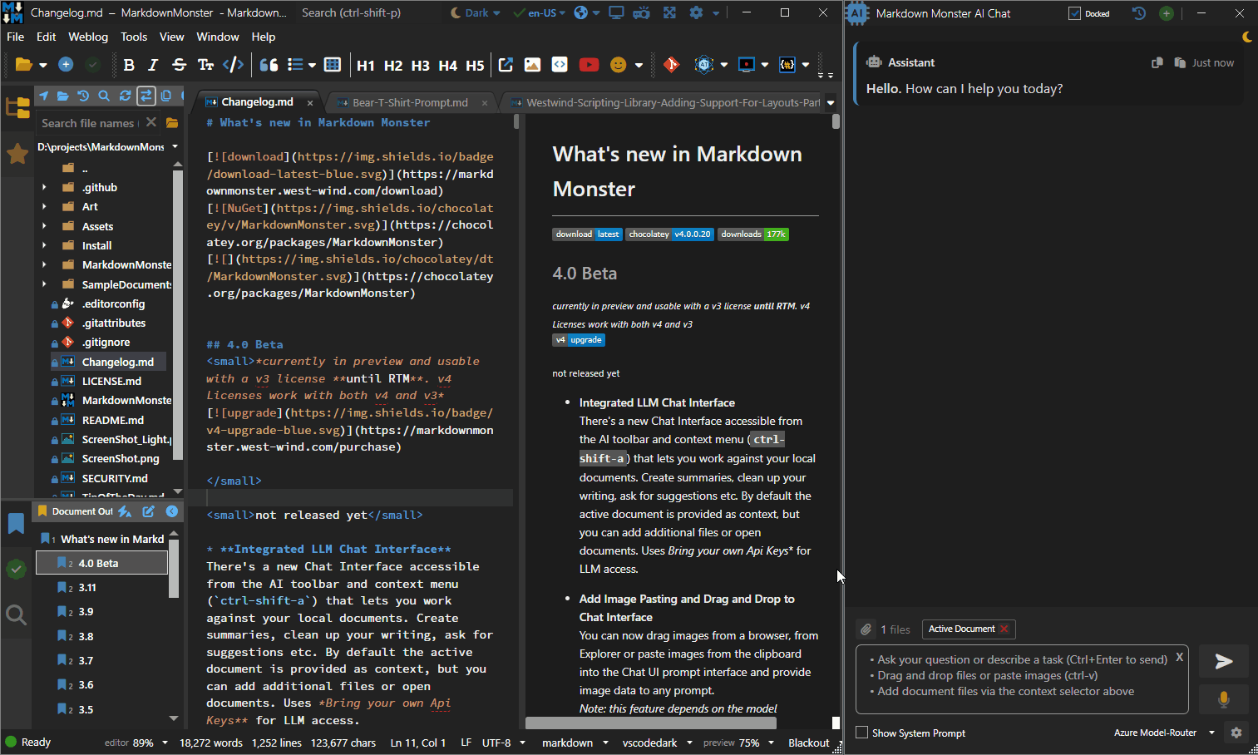The width and height of the screenshot is (1258, 755).
Task: Toggle sync folder with active document
Action: (x=146, y=96)
